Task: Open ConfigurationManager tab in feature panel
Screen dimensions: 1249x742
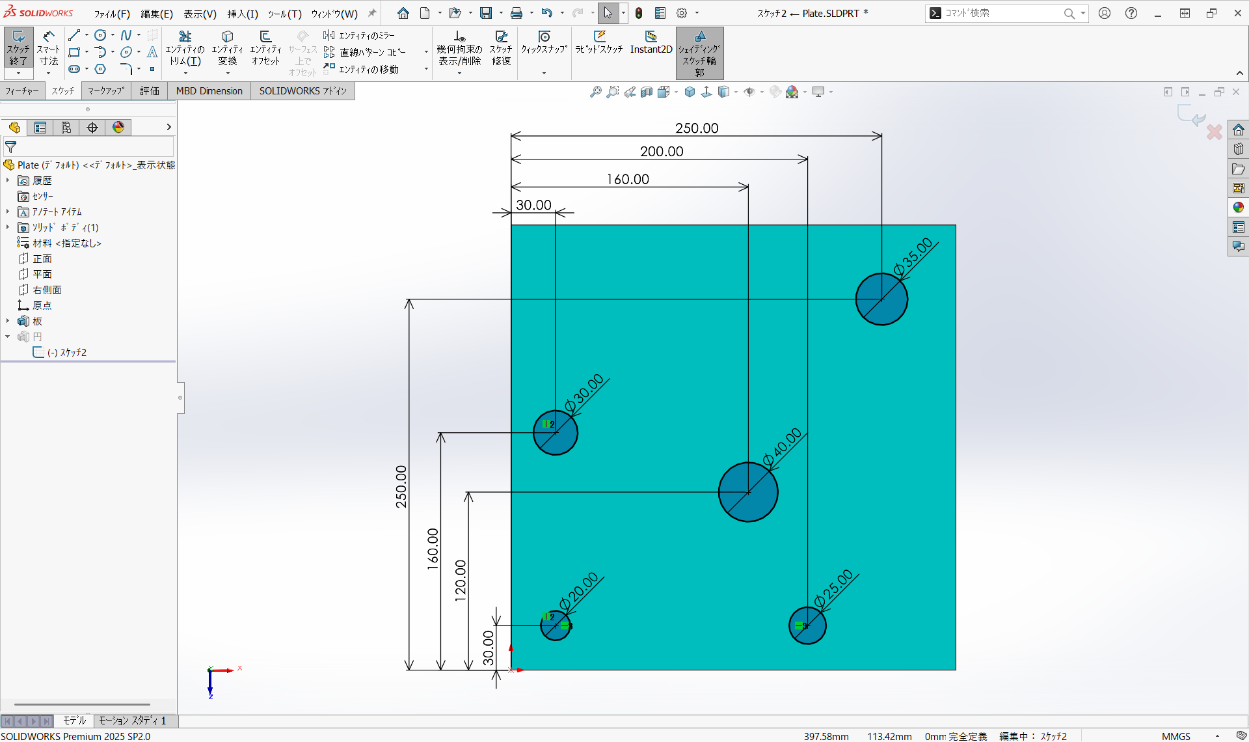Action: (x=66, y=128)
